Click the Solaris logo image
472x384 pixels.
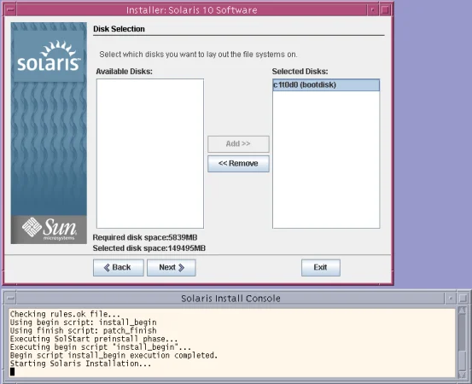[49, 56]
